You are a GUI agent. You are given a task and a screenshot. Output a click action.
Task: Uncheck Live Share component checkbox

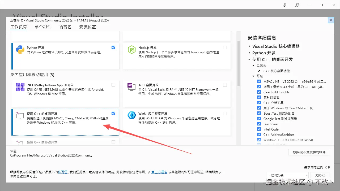[259, 124]
